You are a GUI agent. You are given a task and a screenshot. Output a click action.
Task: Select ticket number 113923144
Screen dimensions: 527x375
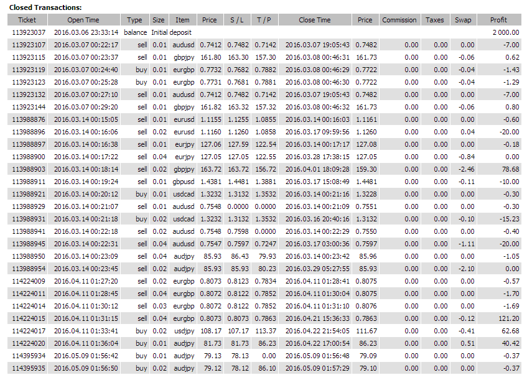29,107
